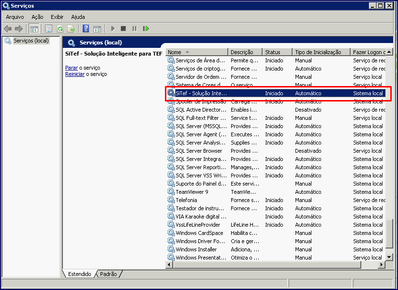
Task: Click the Fazer Logon column header
Action: pyautogui.click(x=368, y=52)
